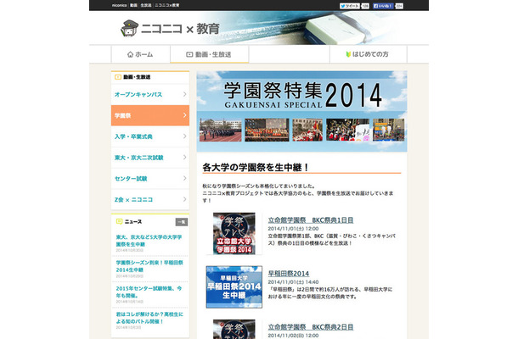Open news 東大、京大など5大学の大学学園祭を生中継
The image size is (518, 339).
pos(149,241)
